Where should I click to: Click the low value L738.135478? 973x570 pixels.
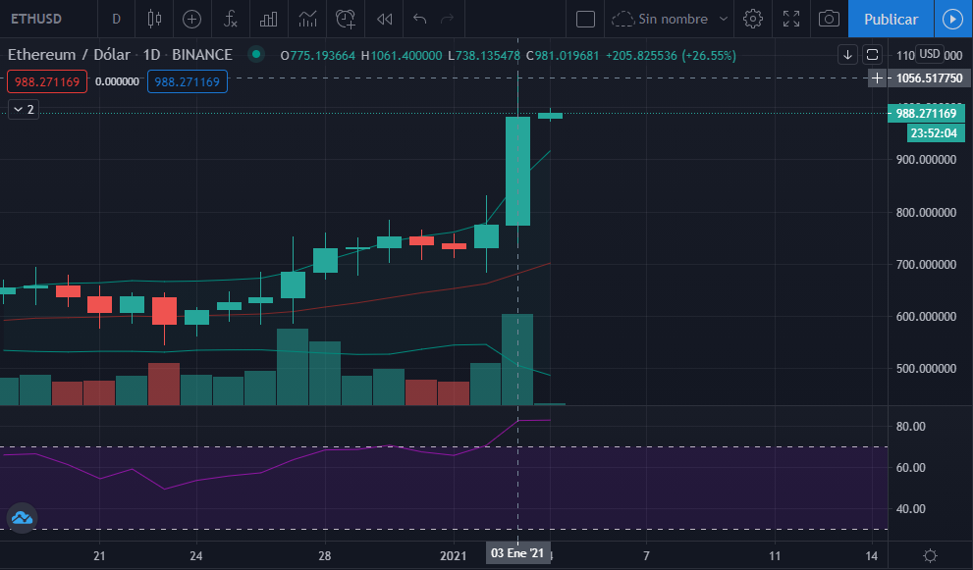(x=484, y=55)
